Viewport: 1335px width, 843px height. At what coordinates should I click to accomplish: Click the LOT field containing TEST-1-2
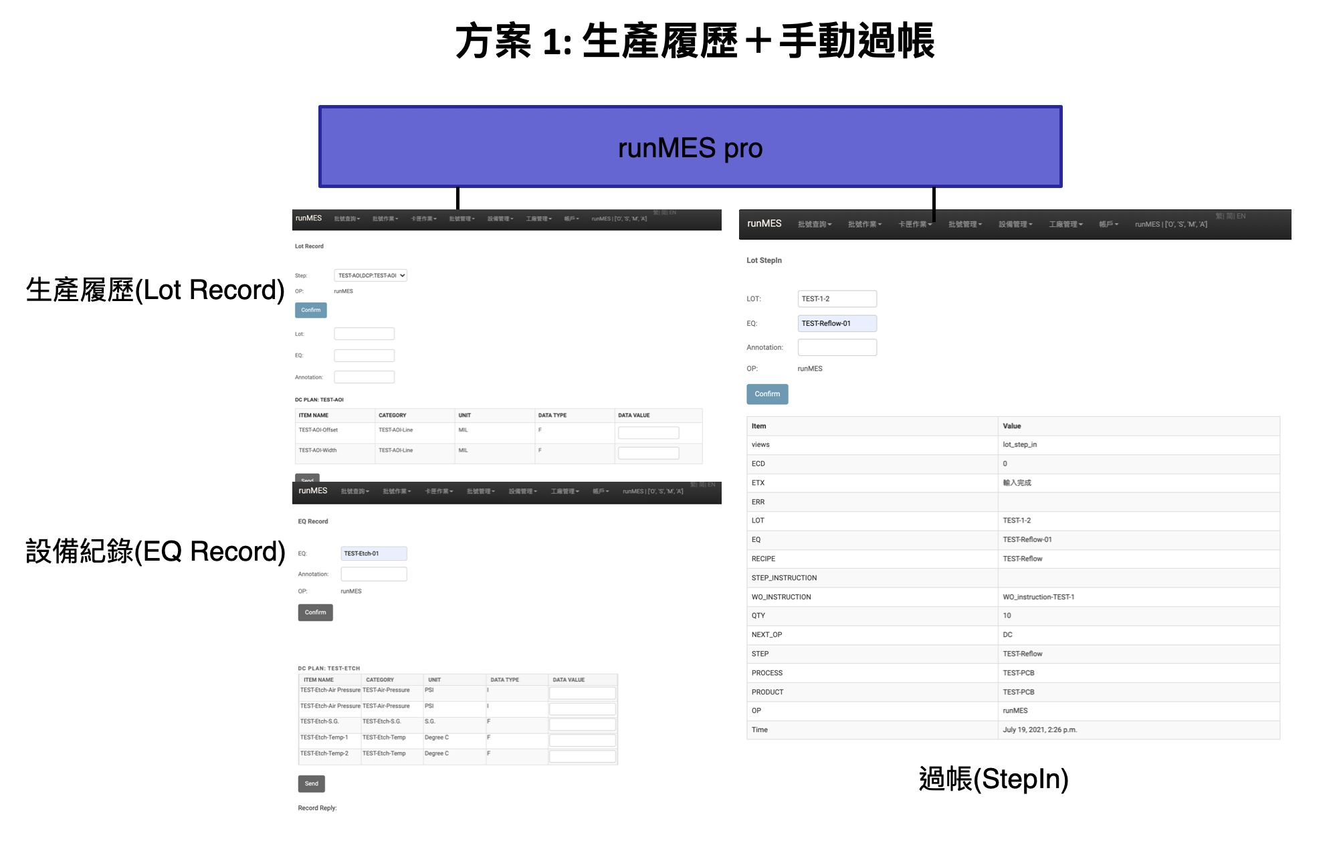(x=837, y=298)
